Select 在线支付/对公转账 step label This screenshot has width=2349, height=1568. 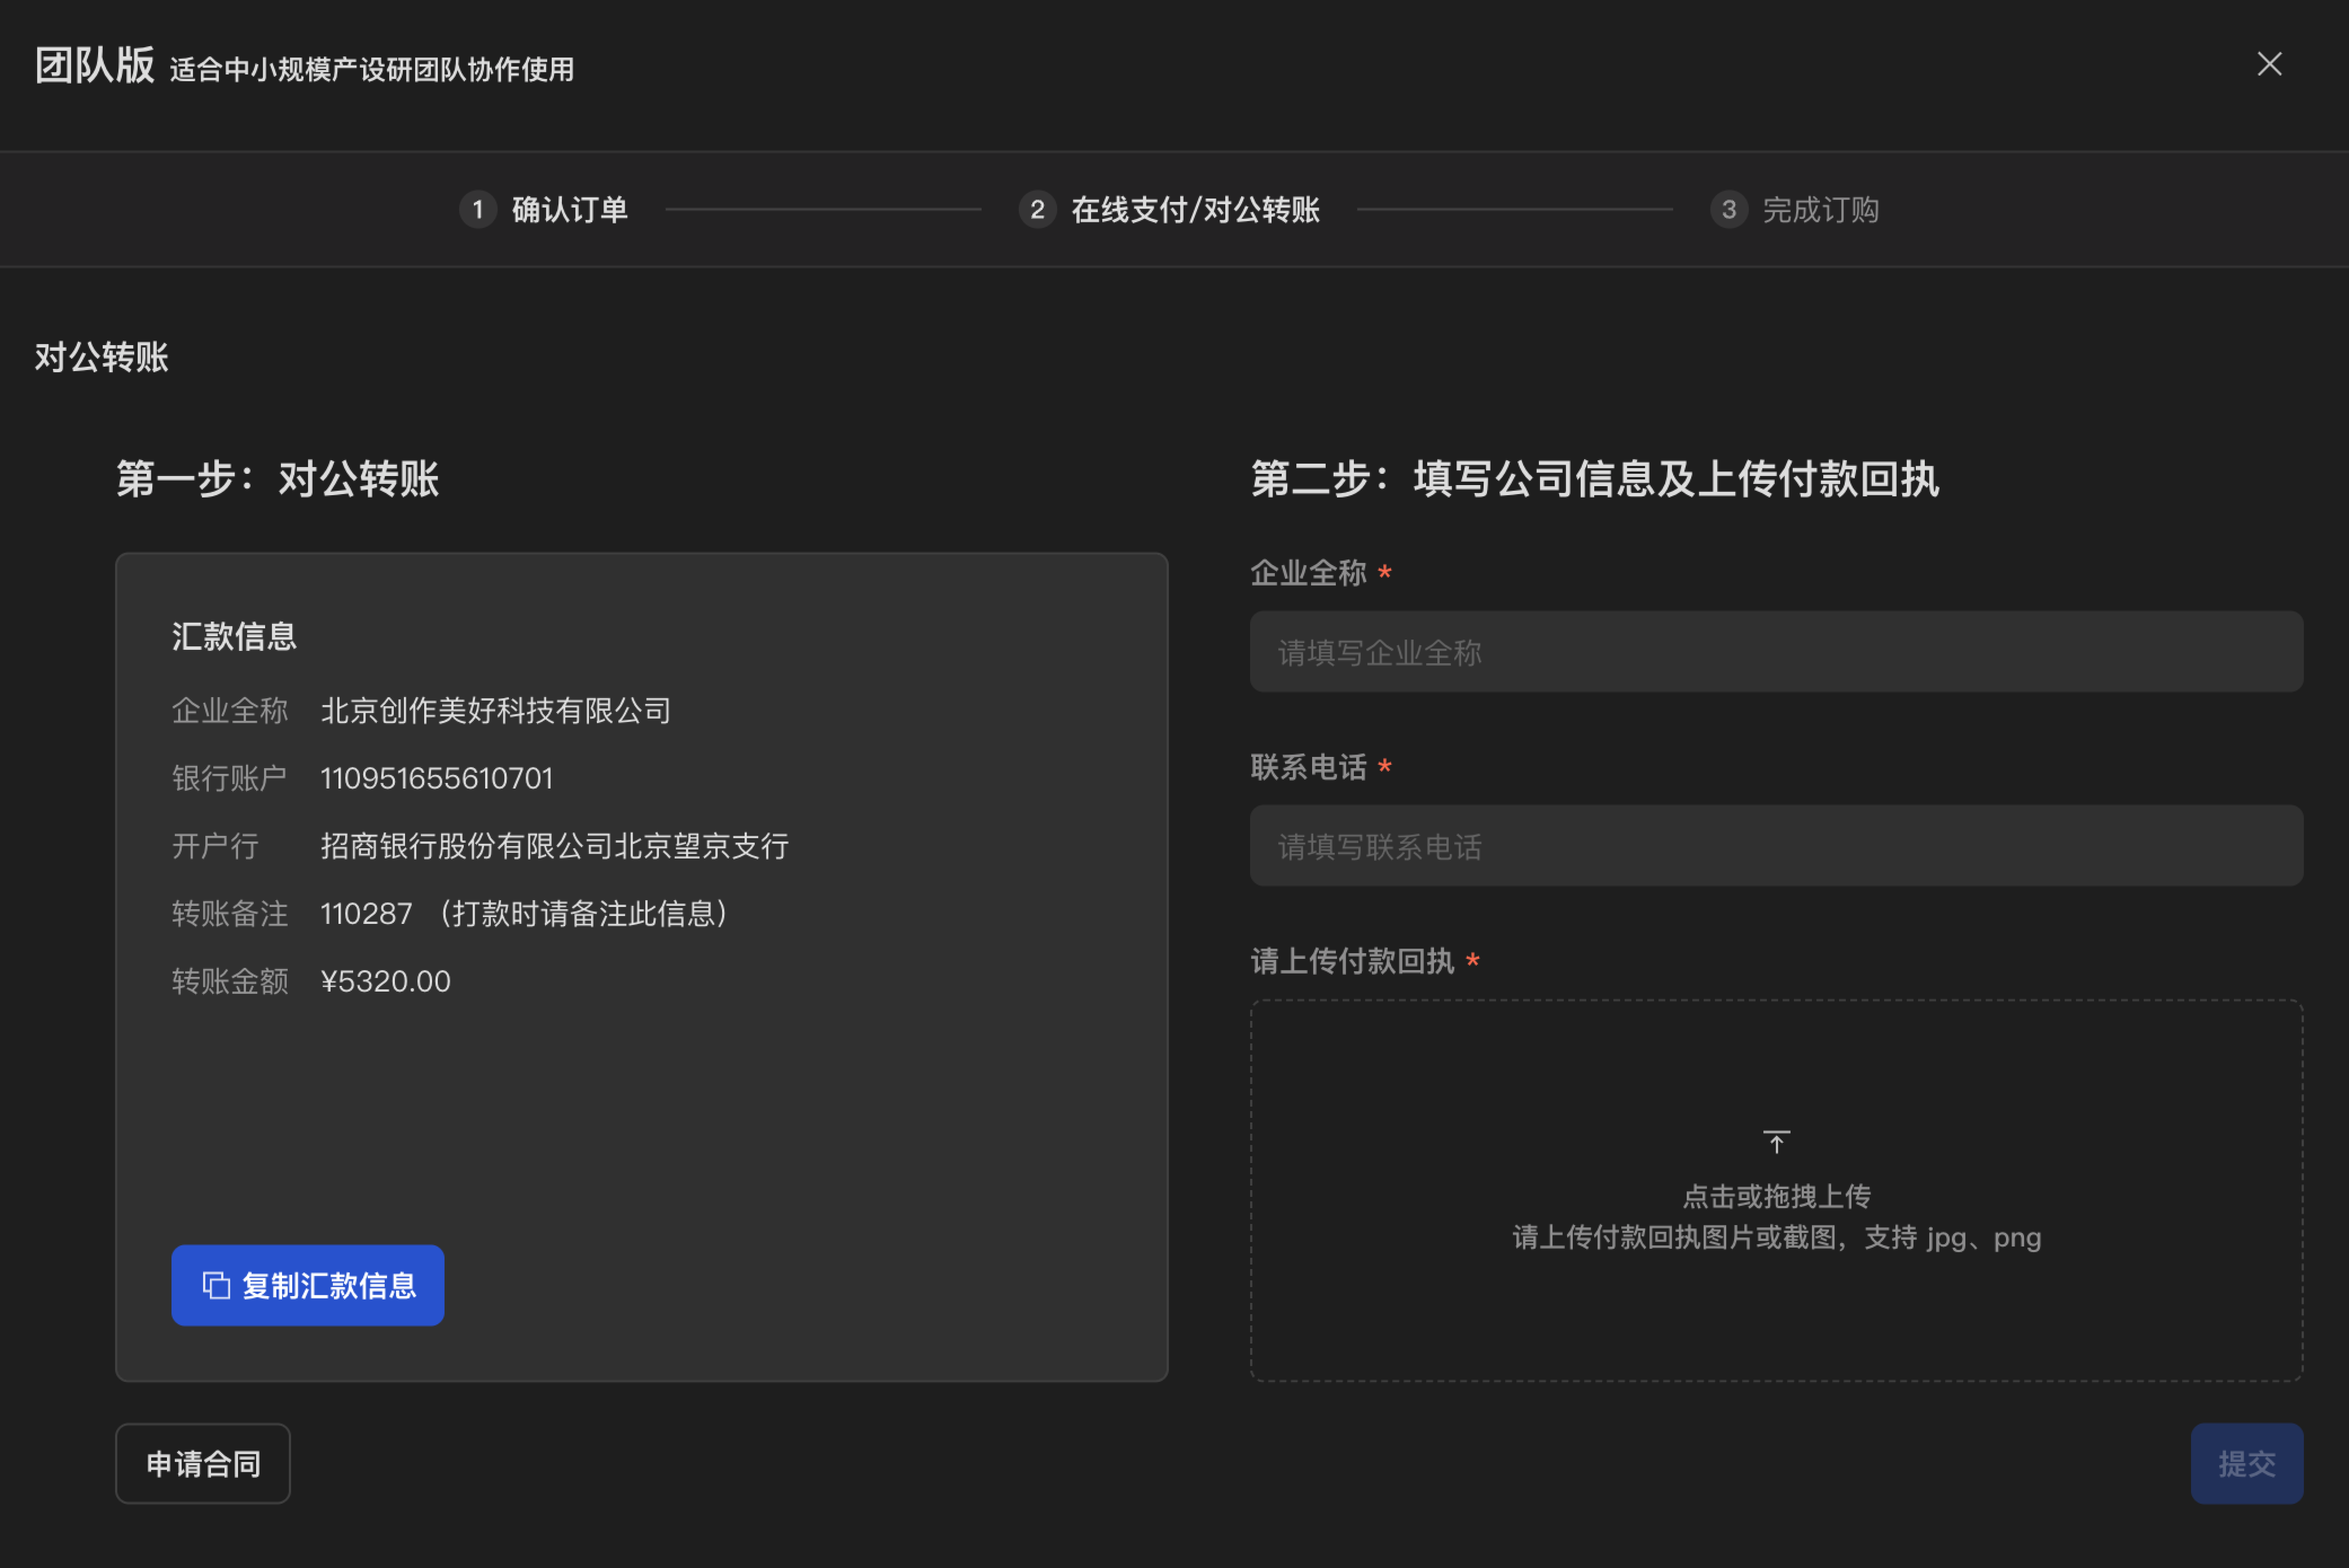coord(1195,210)
